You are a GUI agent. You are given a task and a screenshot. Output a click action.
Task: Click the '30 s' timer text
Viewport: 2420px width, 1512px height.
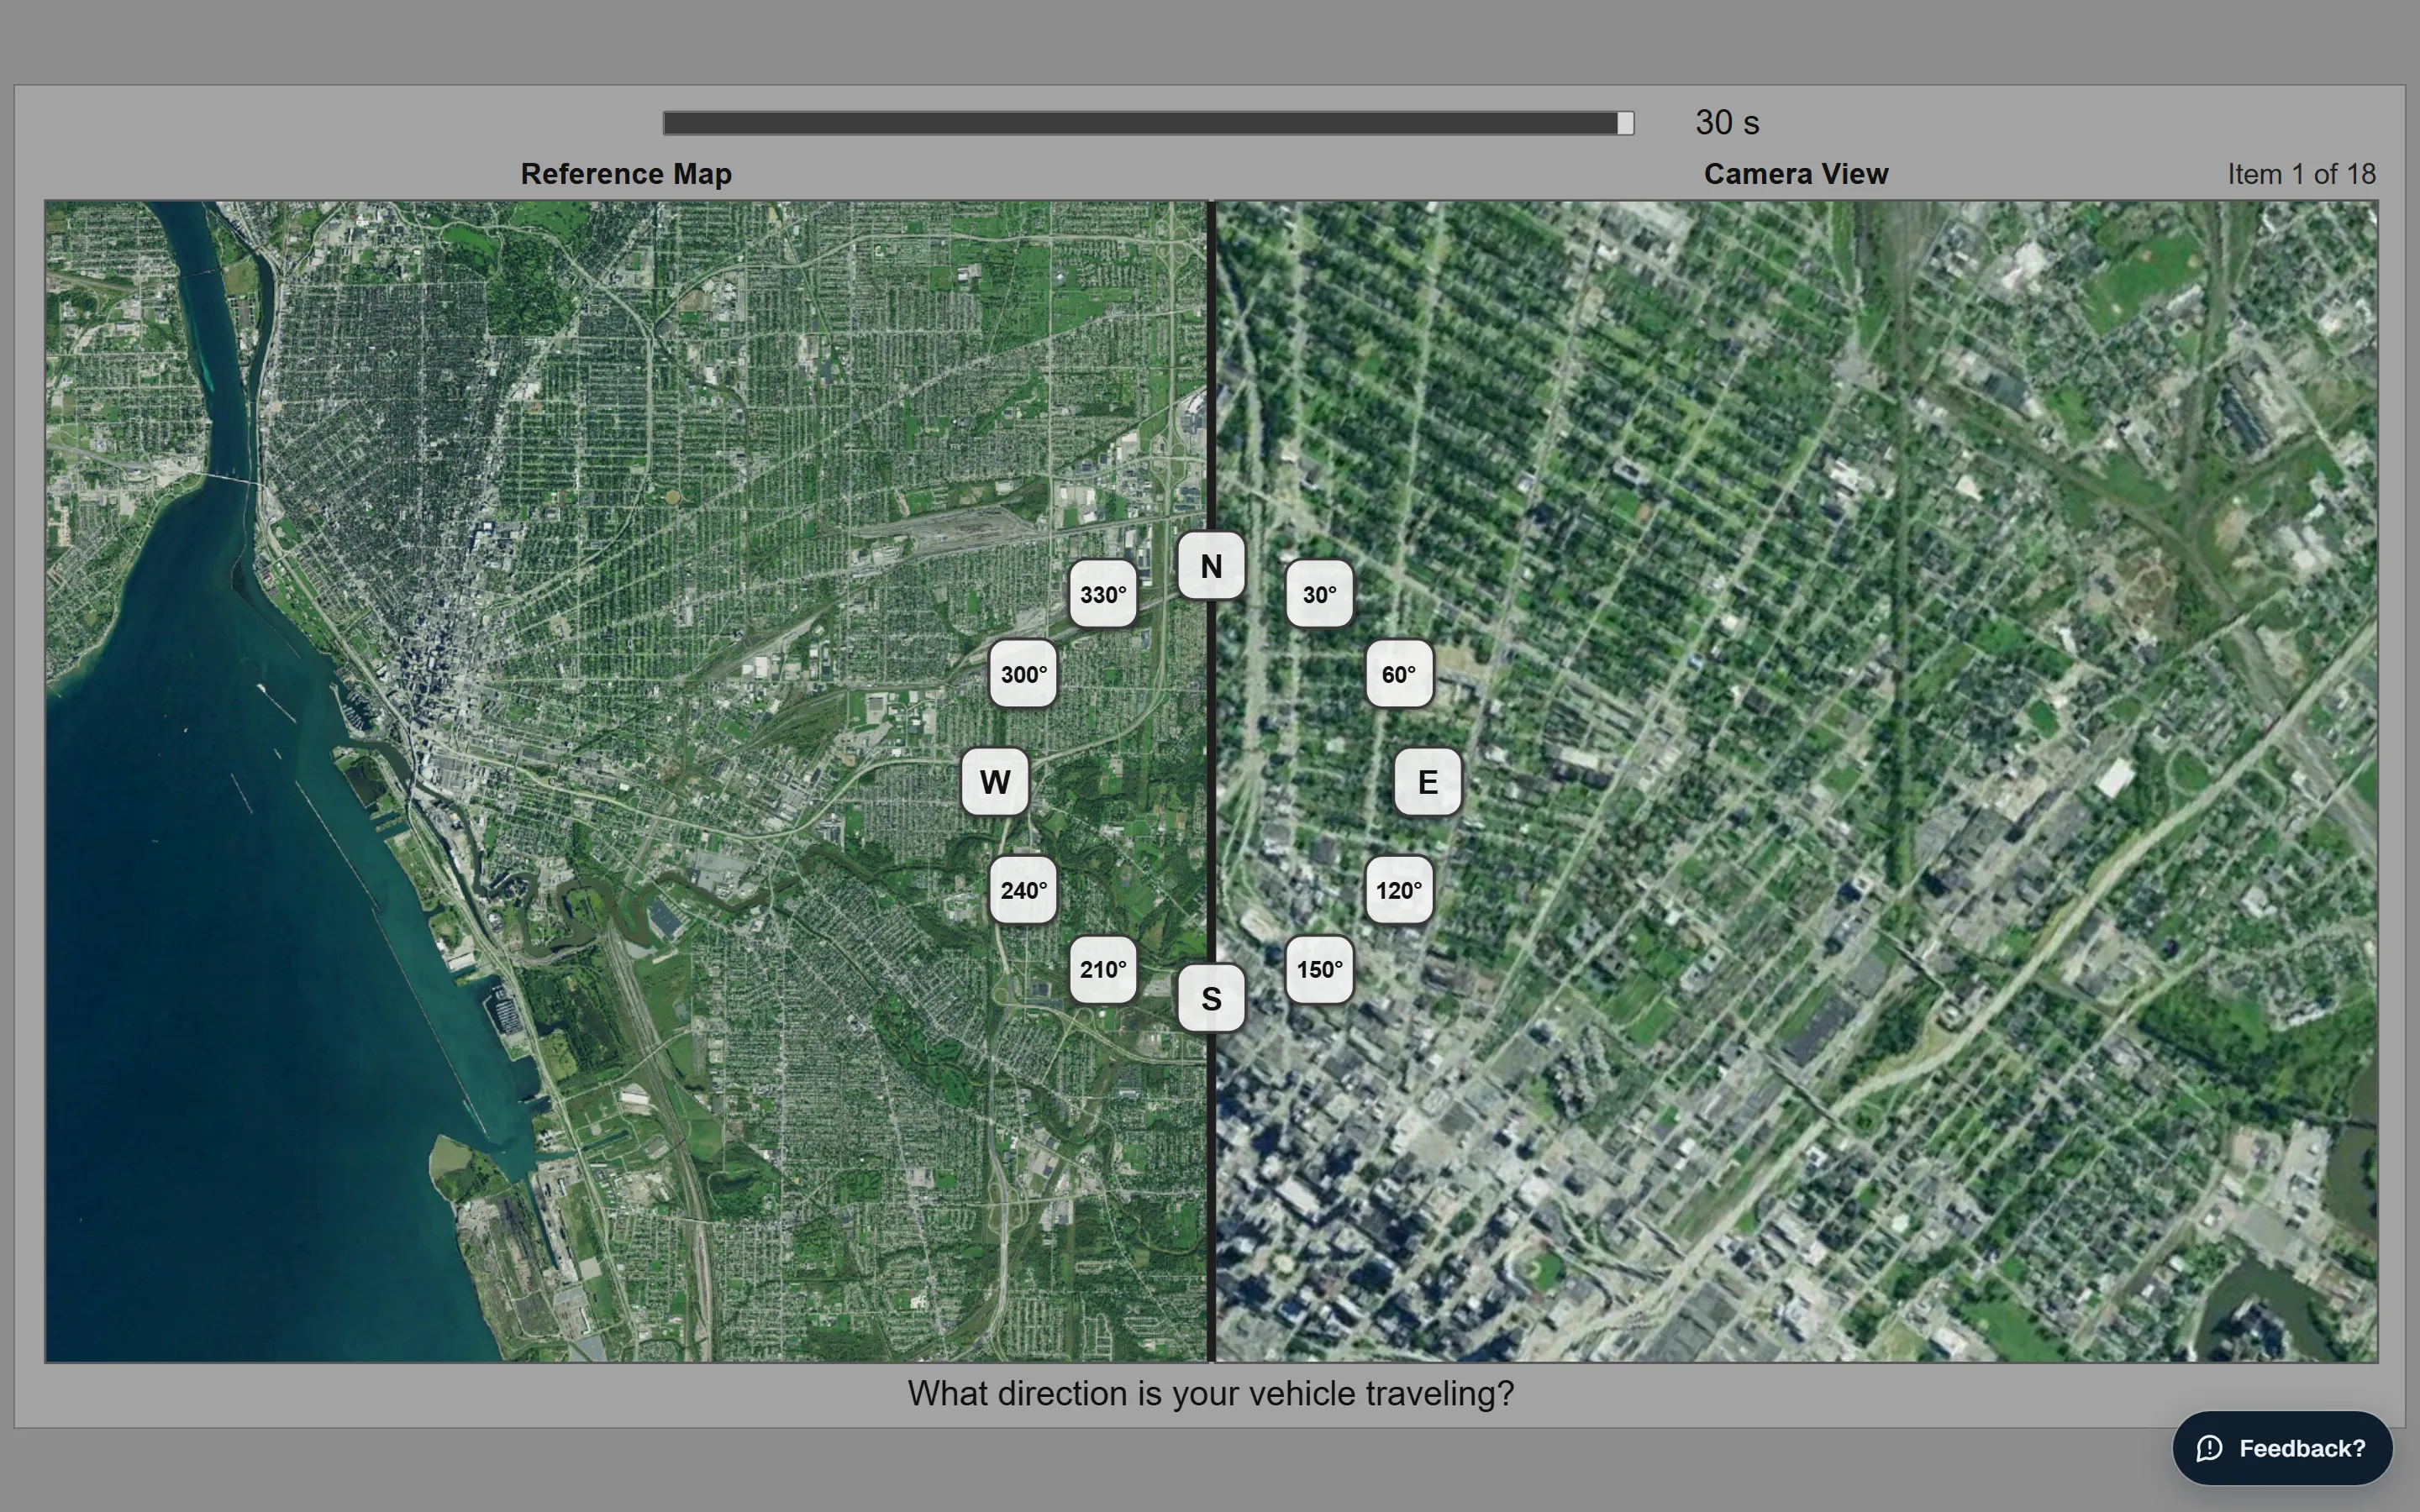(x=1727, y=123)
